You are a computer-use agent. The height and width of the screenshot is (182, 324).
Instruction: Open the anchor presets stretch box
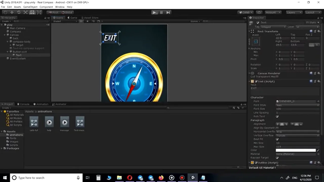point(256,41)
